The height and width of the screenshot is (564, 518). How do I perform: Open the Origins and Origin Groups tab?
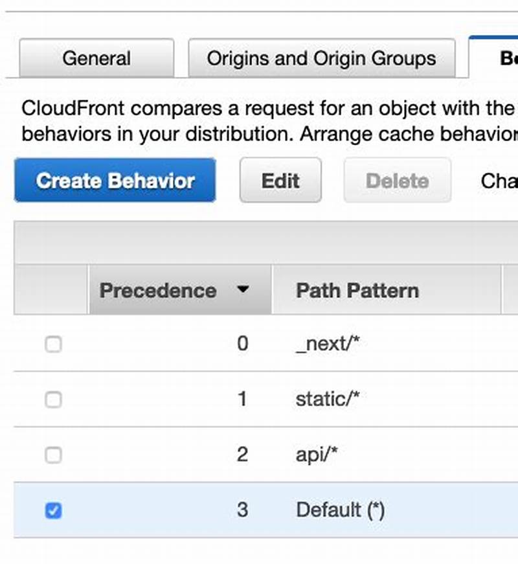pos(321,58)
